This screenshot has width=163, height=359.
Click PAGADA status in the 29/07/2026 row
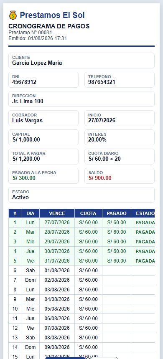point(145,242)
